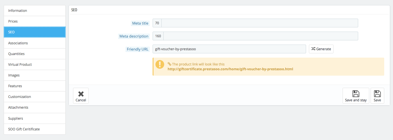Image resolution: width=393 pixels, height=140 pixels.
Task: Open the Features tab
Action: 35,86
